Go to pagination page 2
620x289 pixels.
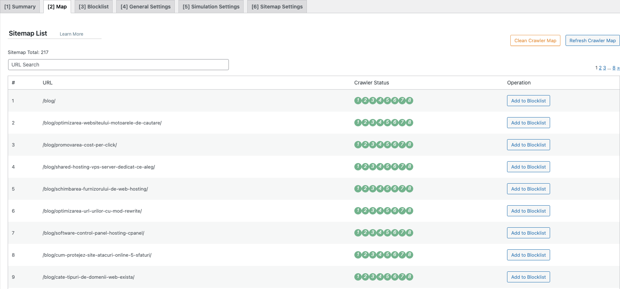point(600,68)
